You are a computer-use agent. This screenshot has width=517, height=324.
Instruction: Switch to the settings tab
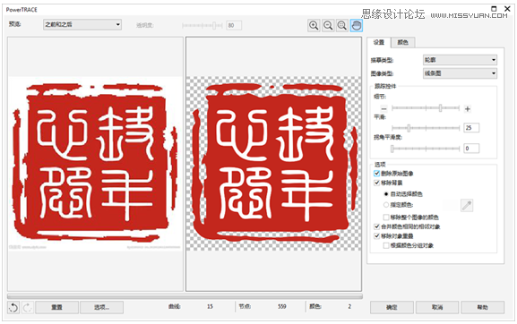click(x=379, y=42)
